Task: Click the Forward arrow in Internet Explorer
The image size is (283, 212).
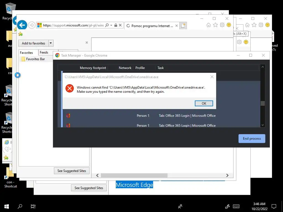Action: click(32, 25)
